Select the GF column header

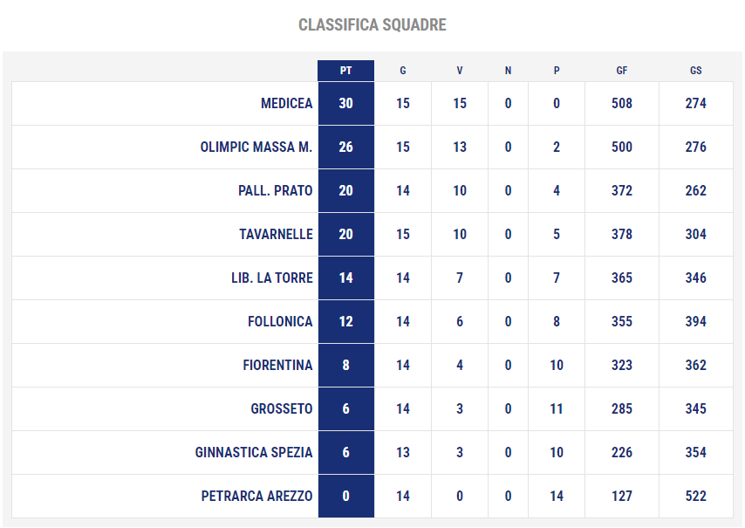tap(621, 71)
